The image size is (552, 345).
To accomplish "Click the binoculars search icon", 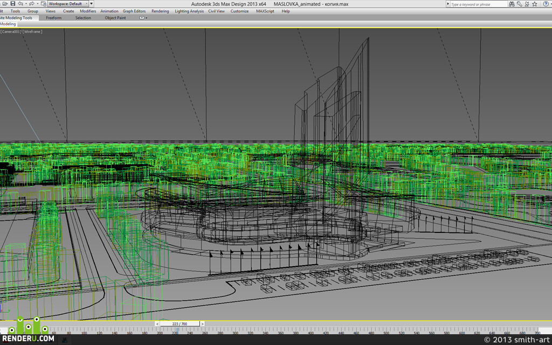I will (x=512, y=4).
